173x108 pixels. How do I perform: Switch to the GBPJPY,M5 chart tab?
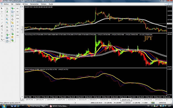29,100
